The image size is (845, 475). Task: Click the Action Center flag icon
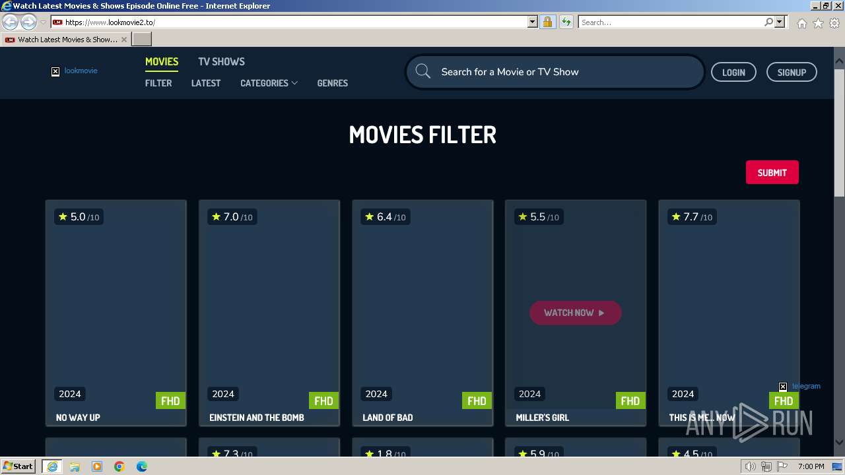pos(781,466)
